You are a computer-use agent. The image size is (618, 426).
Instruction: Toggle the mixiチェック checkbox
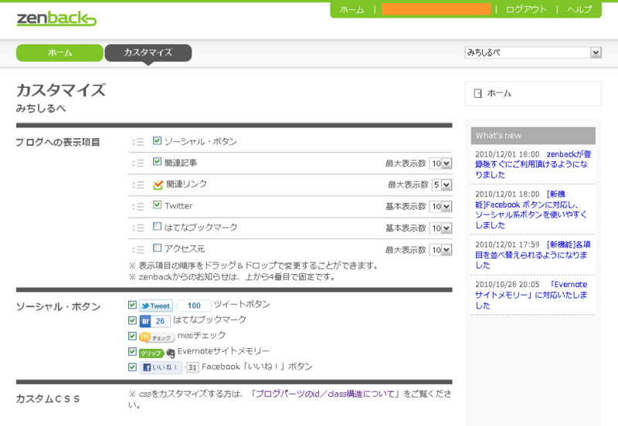tap(132, 336)
